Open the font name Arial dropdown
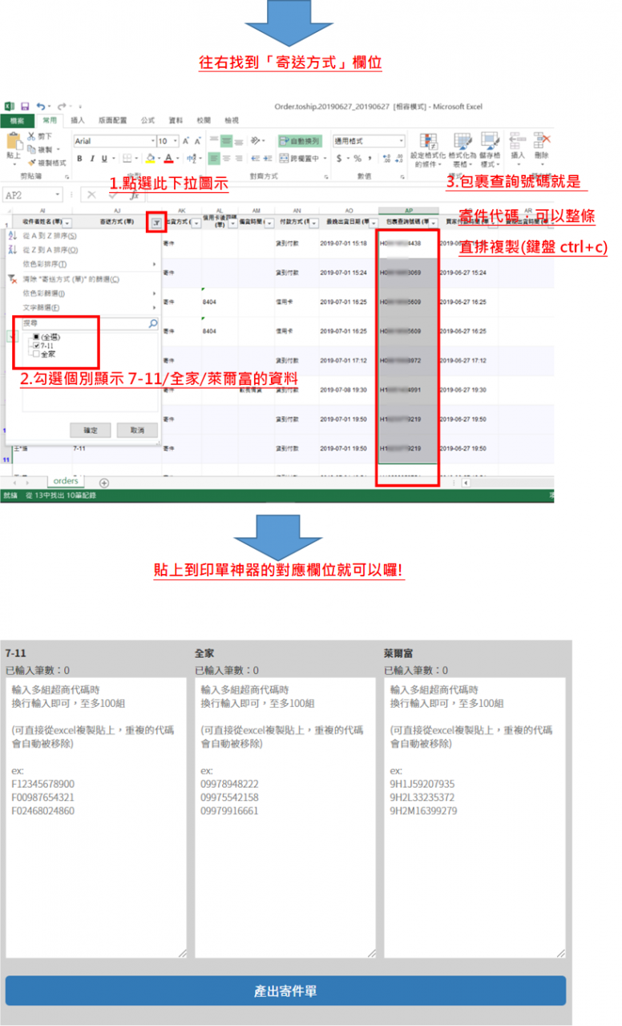The image size is (622, 1026). click(x=152, y=141)
